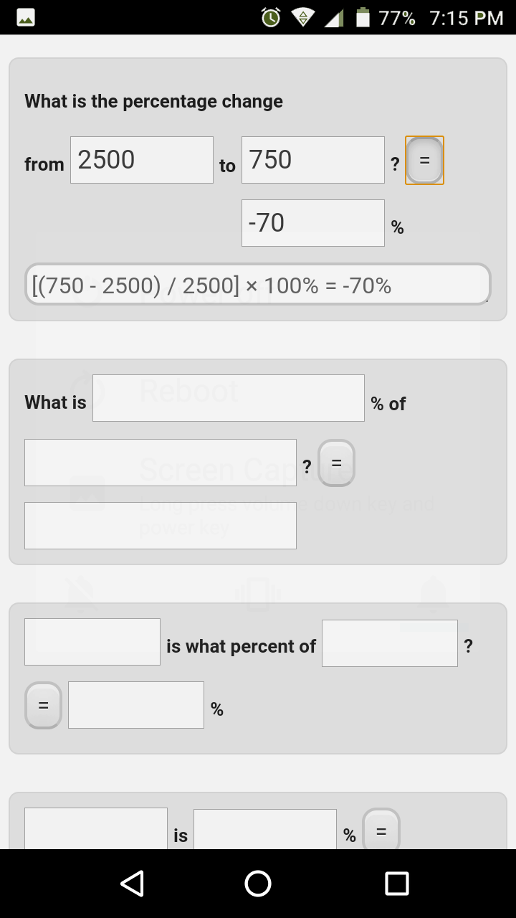Select the empty value field below 'What is'
The image size is (516, 918).
pos(160,462)
